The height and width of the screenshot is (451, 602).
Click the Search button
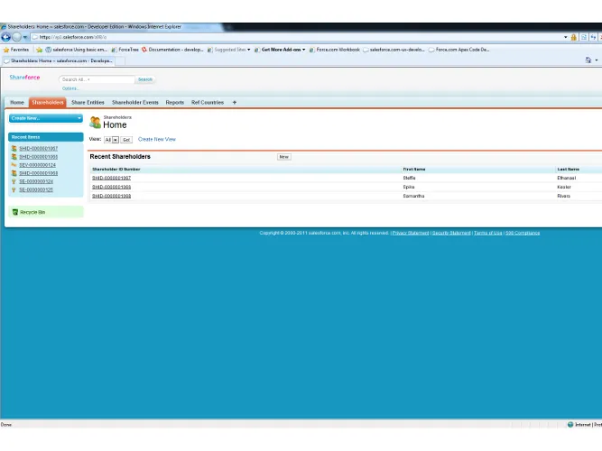coord(145,79)
